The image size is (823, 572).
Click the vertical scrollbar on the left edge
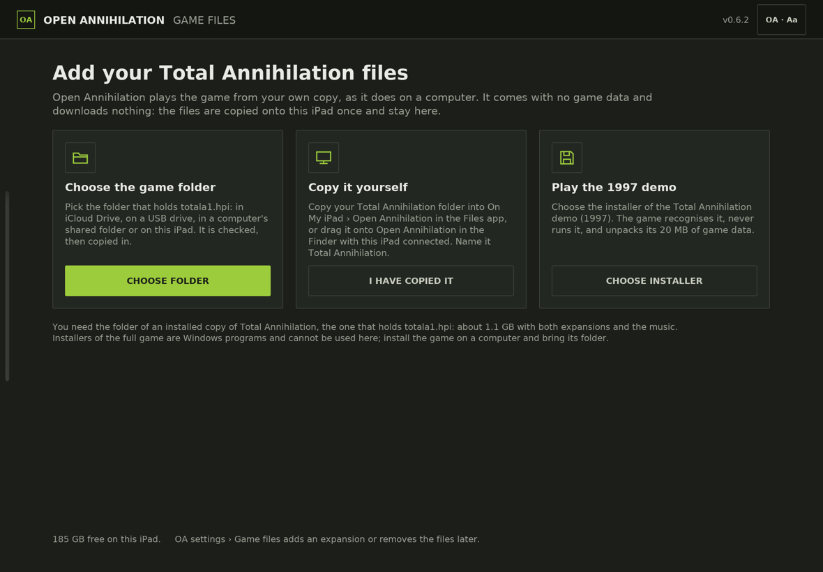pos(8,286)
